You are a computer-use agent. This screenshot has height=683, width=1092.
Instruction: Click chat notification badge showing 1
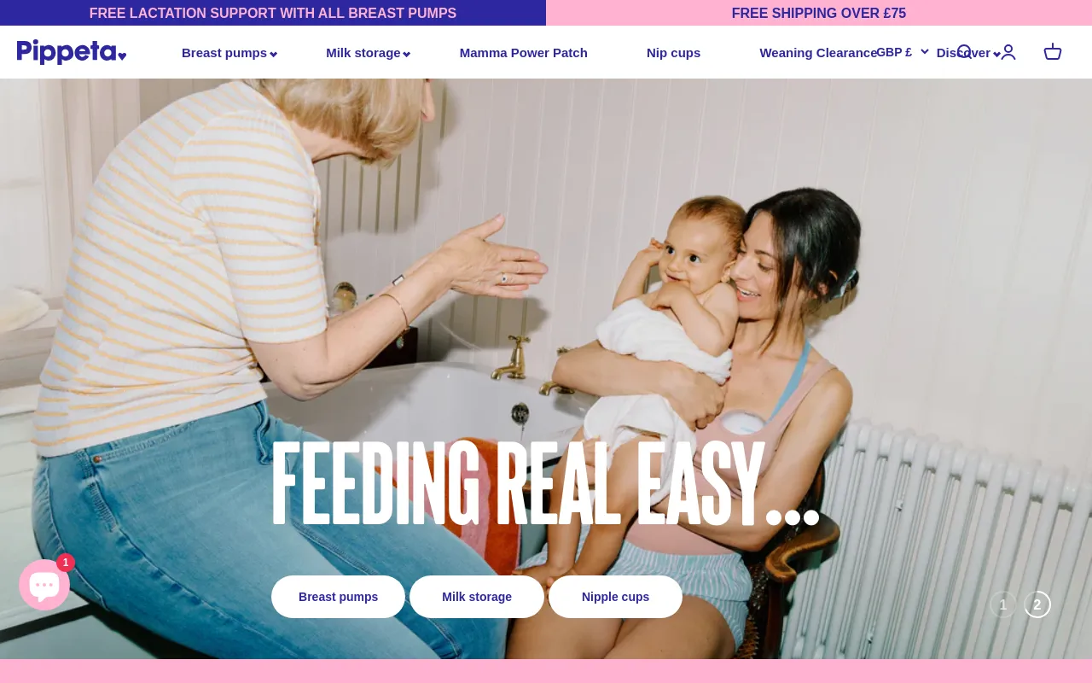coord(66,563)
